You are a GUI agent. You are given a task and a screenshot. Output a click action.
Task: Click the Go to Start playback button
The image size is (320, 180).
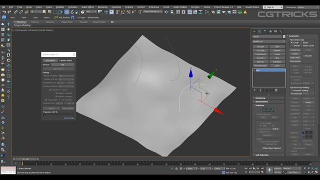pos(246,168)
